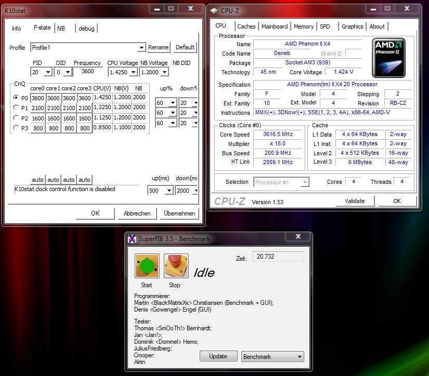
Task: Open the Benchmark mode dropdown in SuperFIB
Action: tap(272, 357)
